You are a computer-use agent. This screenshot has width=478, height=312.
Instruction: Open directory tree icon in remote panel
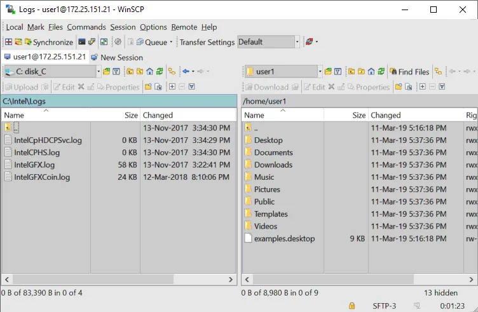point(438,72)
